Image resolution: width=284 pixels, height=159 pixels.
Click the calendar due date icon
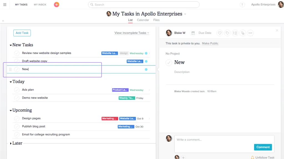tap(193, 33)
